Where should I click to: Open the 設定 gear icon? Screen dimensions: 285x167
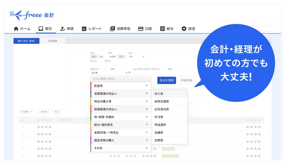pyautogui.click(x=184, y=29)
